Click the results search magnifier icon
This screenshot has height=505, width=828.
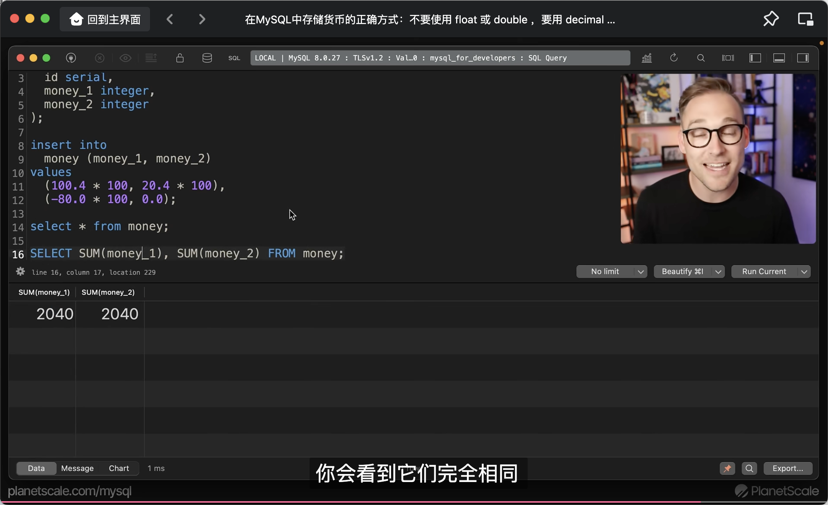pyautogui.click(x=749, y=468)
